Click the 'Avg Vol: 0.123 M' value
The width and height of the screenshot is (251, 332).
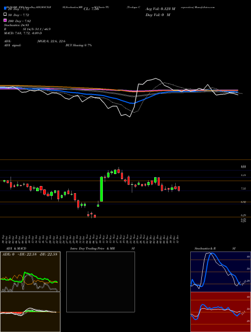(x=160, y=9)
